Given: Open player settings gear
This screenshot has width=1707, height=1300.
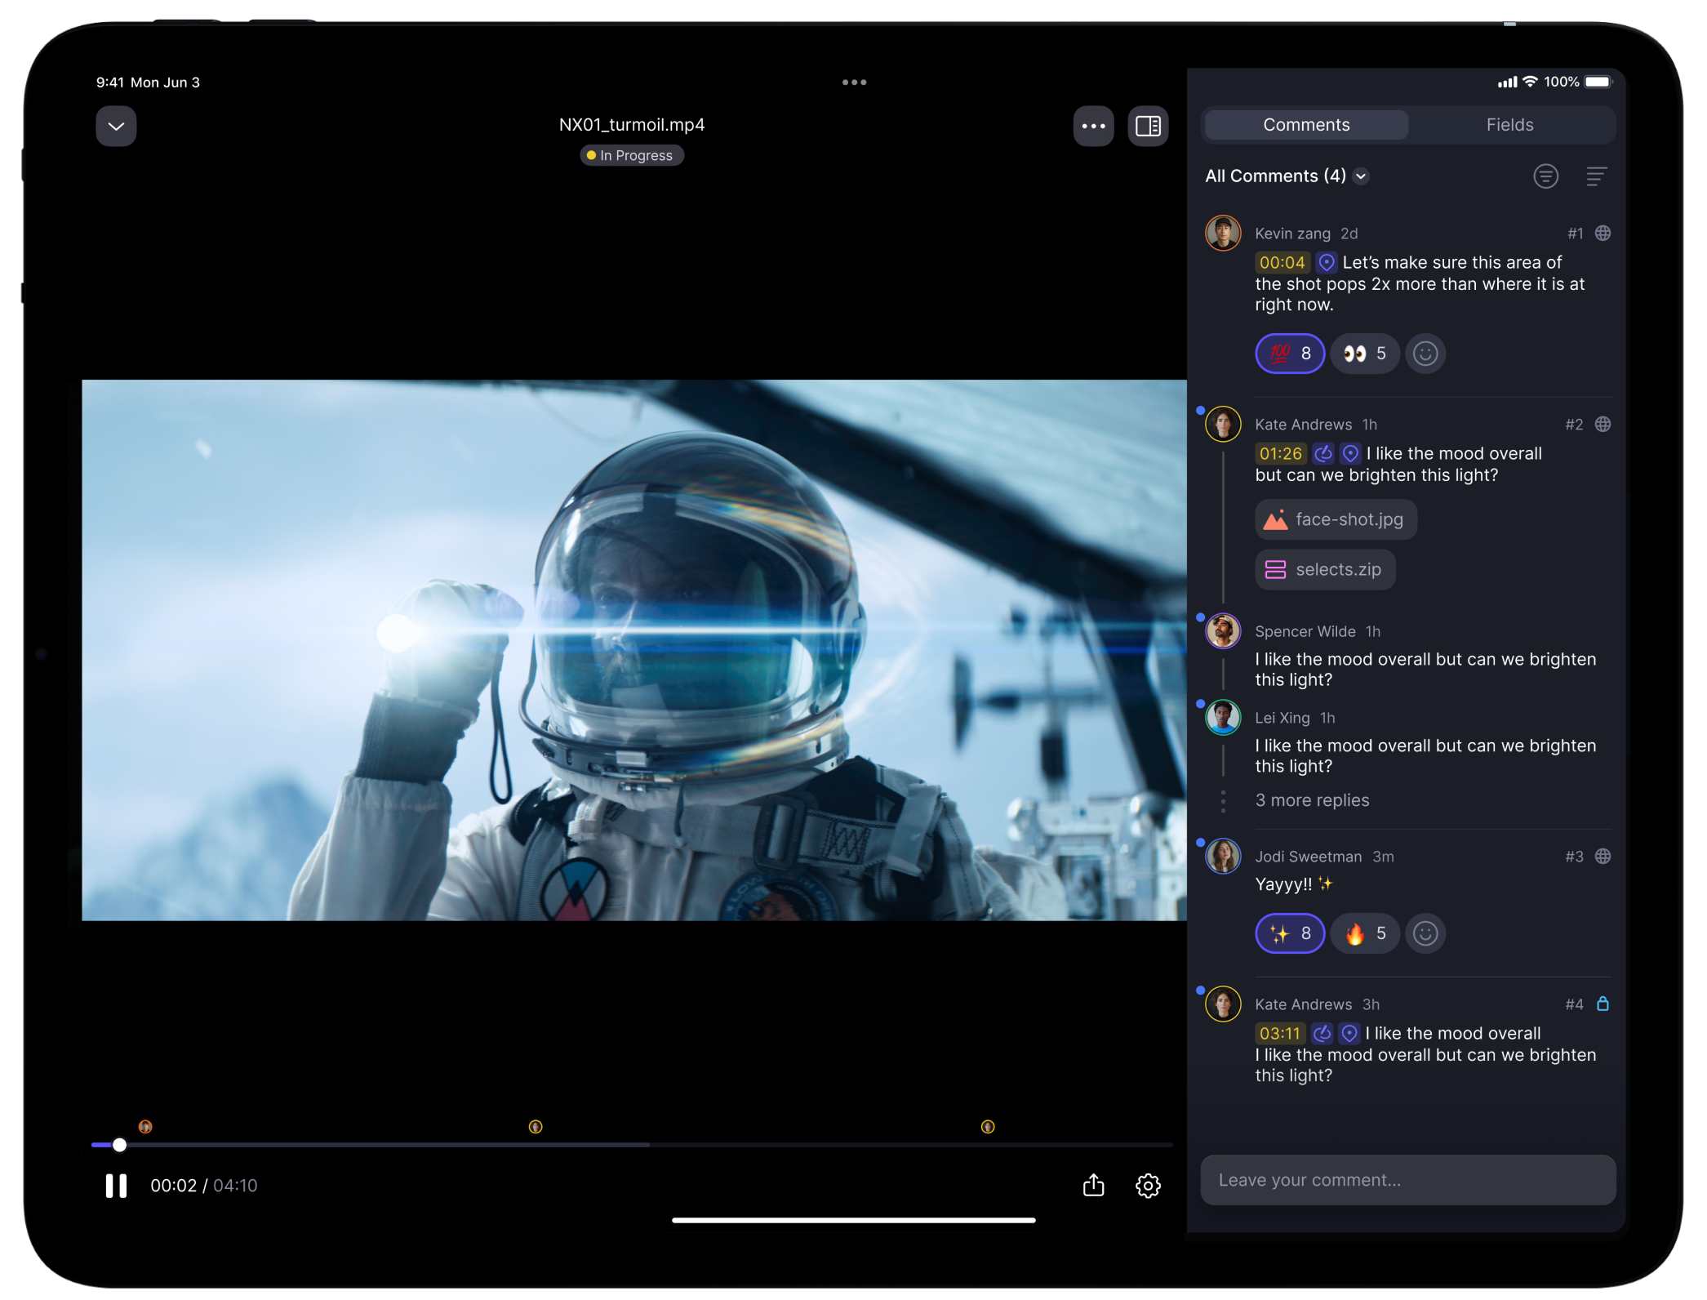Looking at the screenshot, I should [1148, 1185].
